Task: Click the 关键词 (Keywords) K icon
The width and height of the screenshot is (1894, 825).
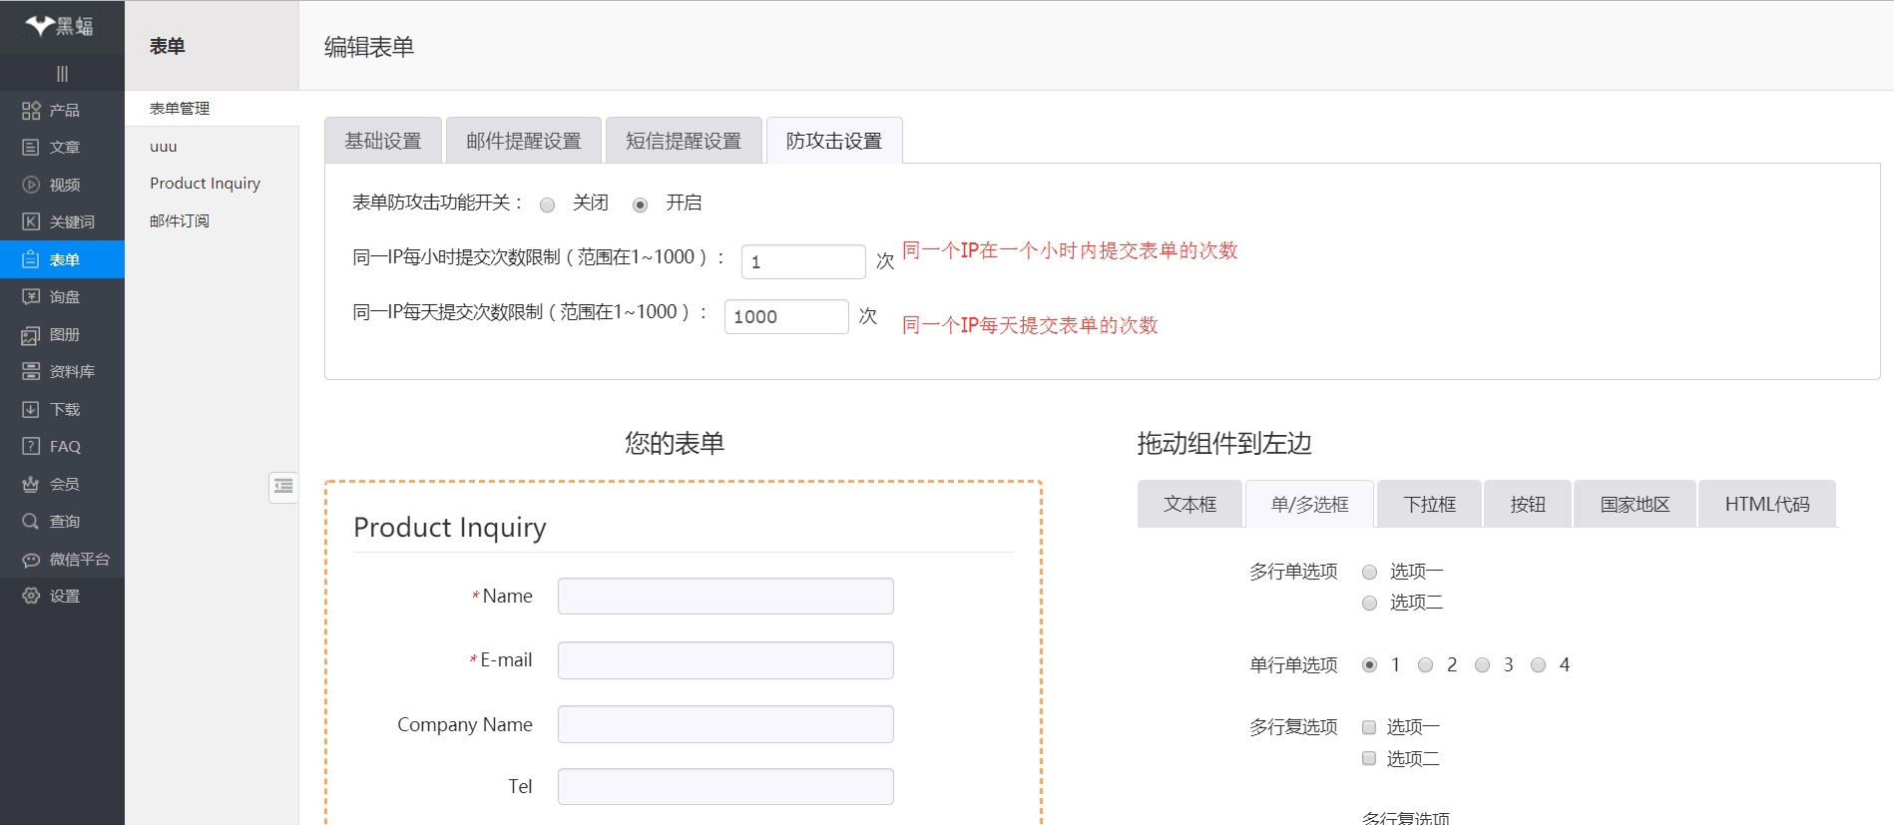Action: click(x=31, y=221)
